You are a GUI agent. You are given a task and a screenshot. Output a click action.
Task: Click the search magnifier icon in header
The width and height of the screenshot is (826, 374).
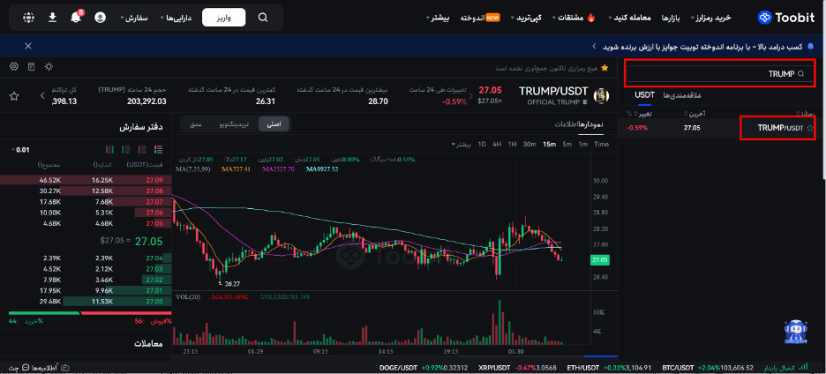263,18
